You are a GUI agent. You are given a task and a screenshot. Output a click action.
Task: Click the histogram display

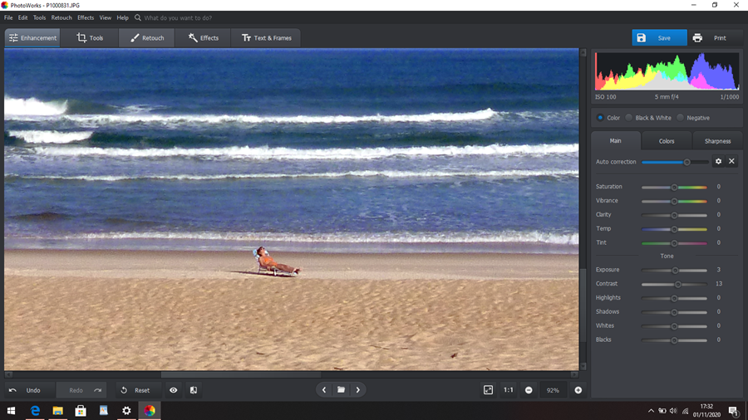point(667,71)
